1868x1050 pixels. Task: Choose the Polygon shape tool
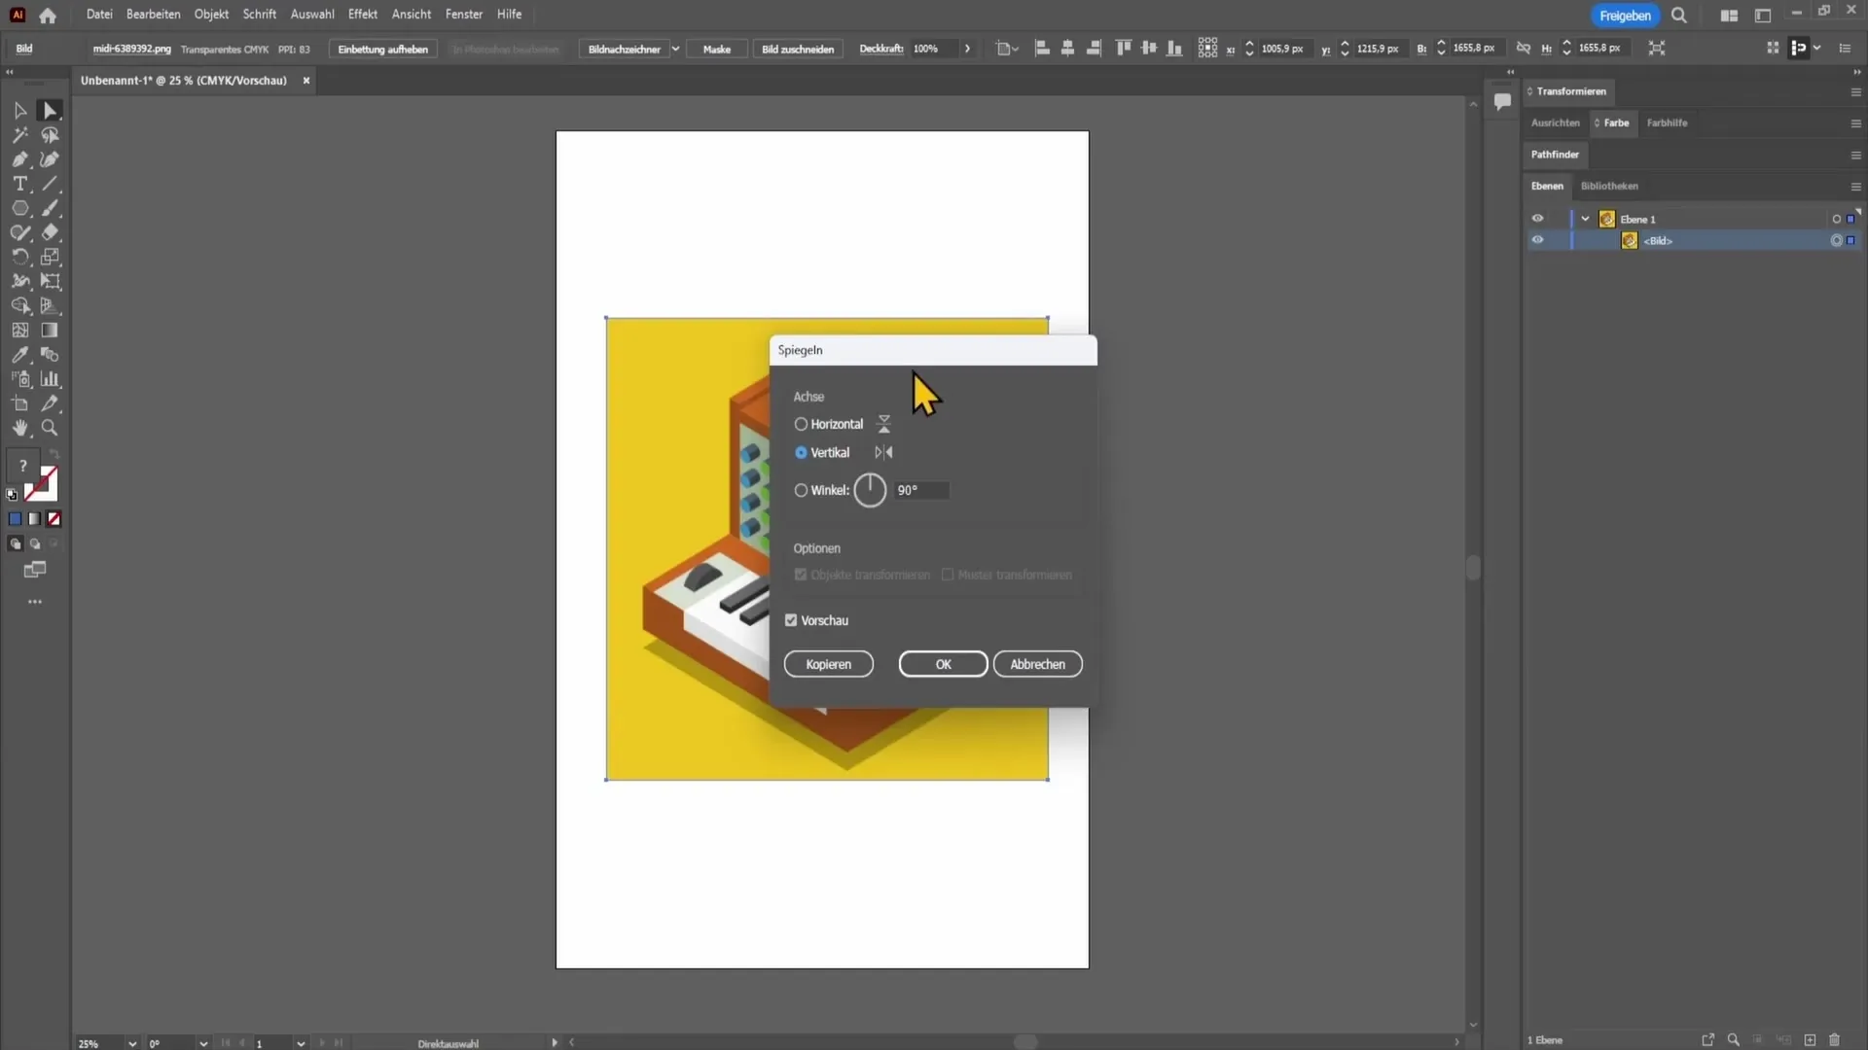tap(19, 208)
